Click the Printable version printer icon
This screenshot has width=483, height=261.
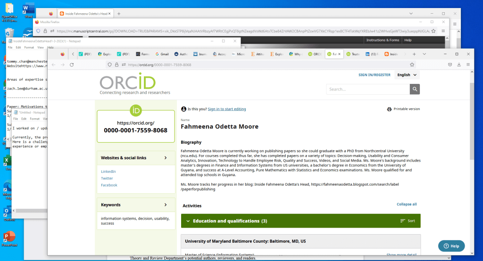[389, 109]
